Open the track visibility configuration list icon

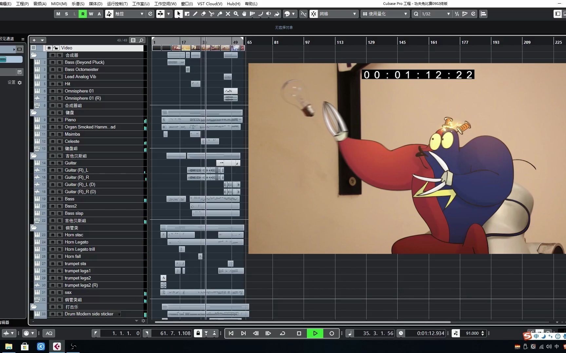(x=133, y=40)
